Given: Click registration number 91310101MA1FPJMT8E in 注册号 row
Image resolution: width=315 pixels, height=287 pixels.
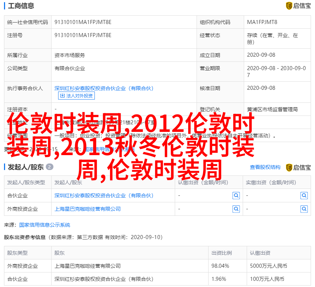Looking at the screenshot, I should (83, 35).
